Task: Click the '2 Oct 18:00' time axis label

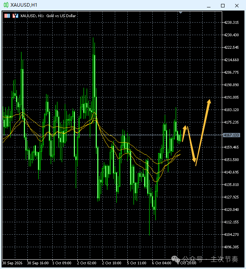Action: coord(112,263)
